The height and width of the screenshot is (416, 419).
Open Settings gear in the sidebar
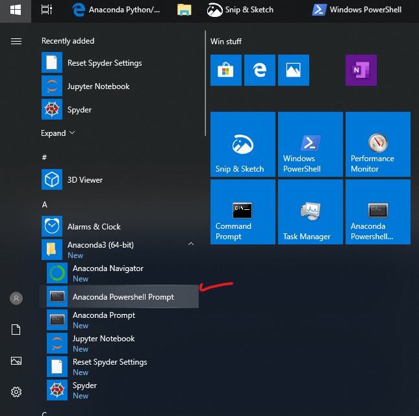(x=16, y=392)
